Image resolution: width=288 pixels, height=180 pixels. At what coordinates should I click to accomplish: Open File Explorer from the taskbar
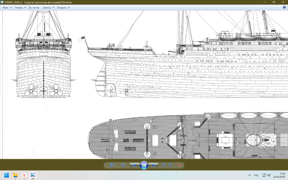coord(15,175)
